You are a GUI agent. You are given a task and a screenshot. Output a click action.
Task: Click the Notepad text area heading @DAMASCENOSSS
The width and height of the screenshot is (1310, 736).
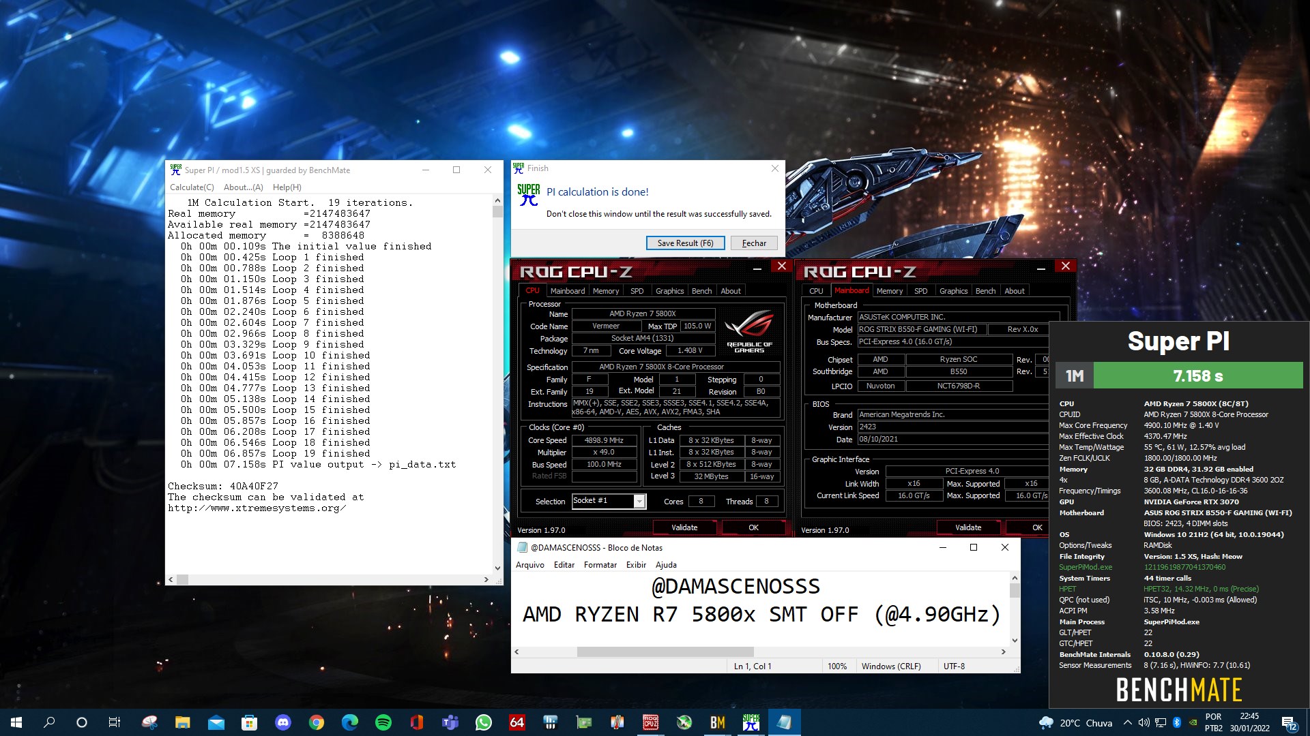[x=736, y=587]
